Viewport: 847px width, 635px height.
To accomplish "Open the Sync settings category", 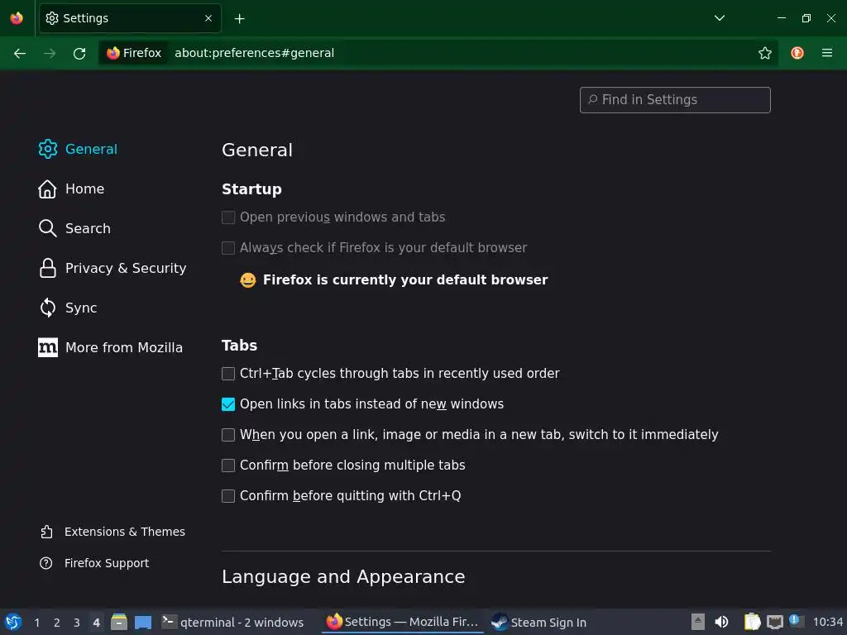I will coord(68,308).
